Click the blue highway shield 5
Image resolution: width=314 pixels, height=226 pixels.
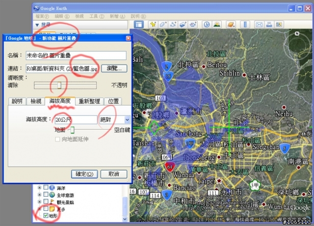point(285,148)
